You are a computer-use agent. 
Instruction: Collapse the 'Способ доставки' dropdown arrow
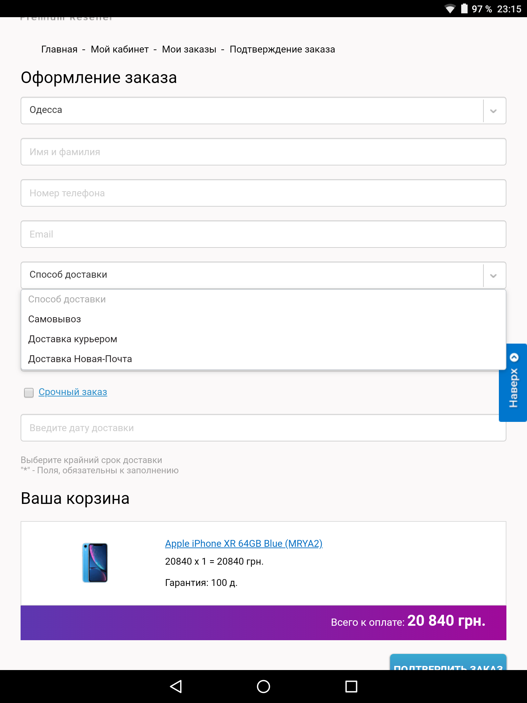pos(493,276)
